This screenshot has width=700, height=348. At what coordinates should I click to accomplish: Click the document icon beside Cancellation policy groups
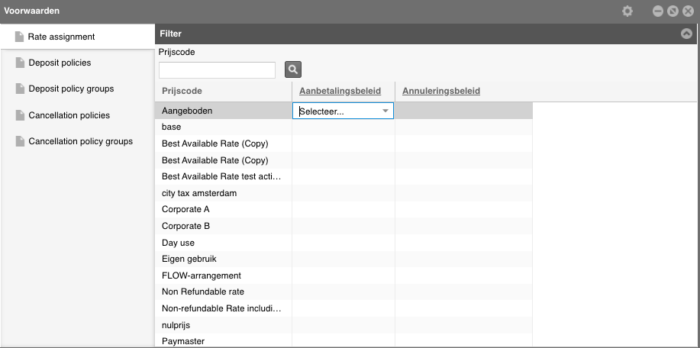click(x=20, y=141)
